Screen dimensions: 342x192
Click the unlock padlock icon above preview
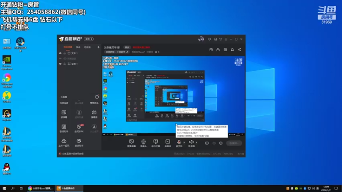[x=218, y=49]
